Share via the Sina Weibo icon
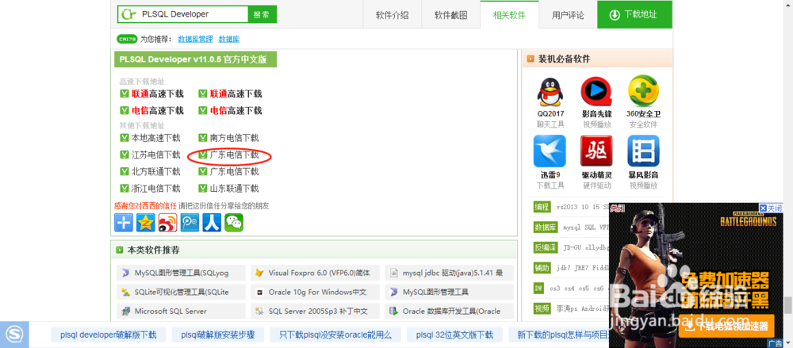This screenshot has height=348, width=793. coord(167,223)
